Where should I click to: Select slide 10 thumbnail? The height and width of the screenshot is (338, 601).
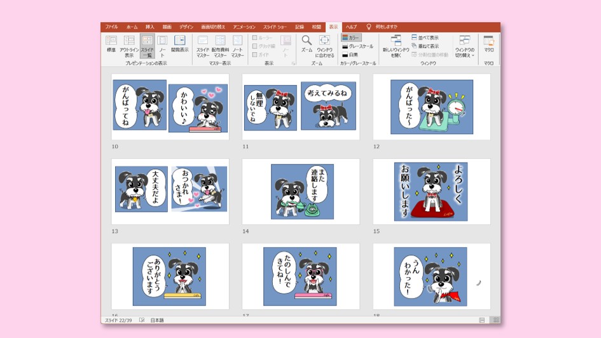(170, 107)
